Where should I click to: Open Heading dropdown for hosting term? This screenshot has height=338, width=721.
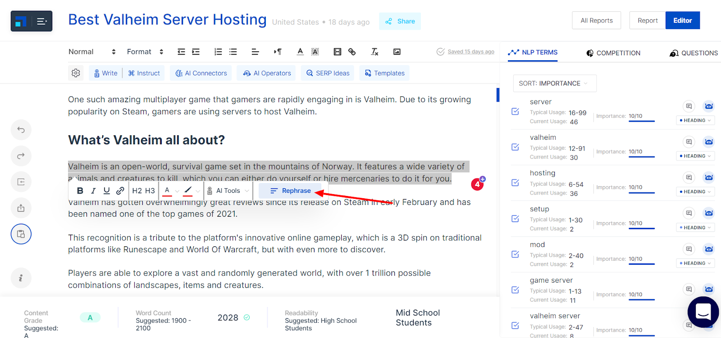[695, 191]
